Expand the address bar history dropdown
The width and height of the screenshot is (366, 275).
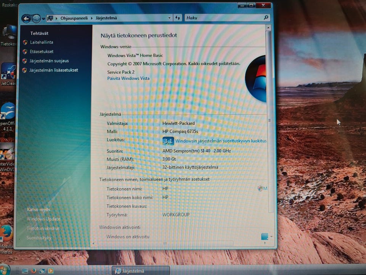click(169, 18)
